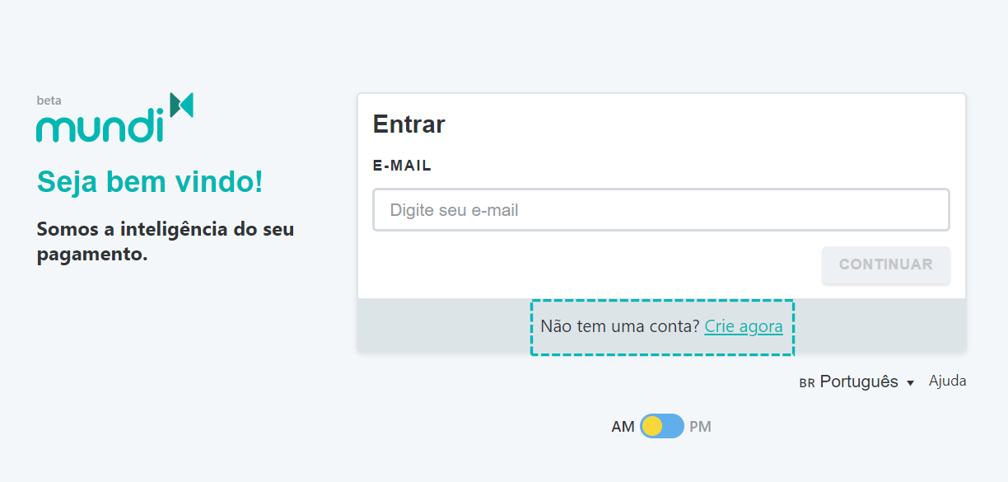Open the Português language dropdown

click(857, 382)
